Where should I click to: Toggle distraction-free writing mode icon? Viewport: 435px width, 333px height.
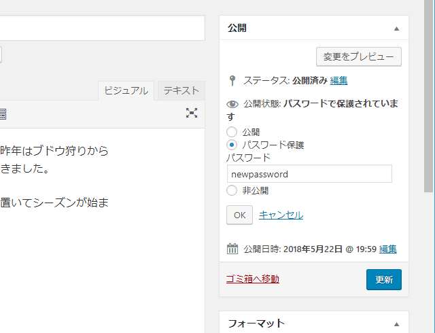tap(192, 113)
